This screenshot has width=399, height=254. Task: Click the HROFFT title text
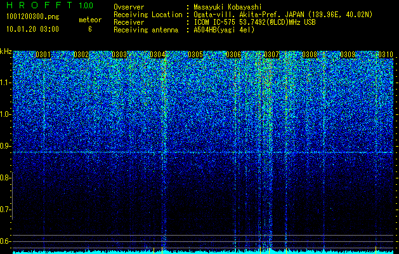pyautogui.click(x=39, y=5)
